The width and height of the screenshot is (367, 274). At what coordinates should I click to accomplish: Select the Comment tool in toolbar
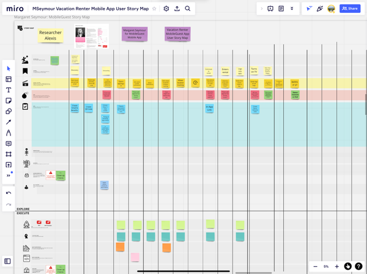pos(9,143)
